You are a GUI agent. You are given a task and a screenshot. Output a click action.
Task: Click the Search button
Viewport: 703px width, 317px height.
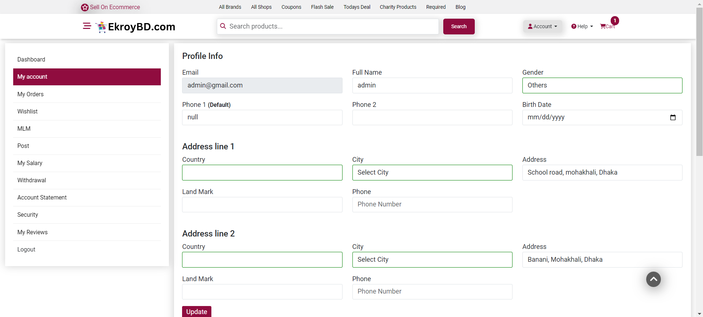pyautogui.click(x=459, y=26)
